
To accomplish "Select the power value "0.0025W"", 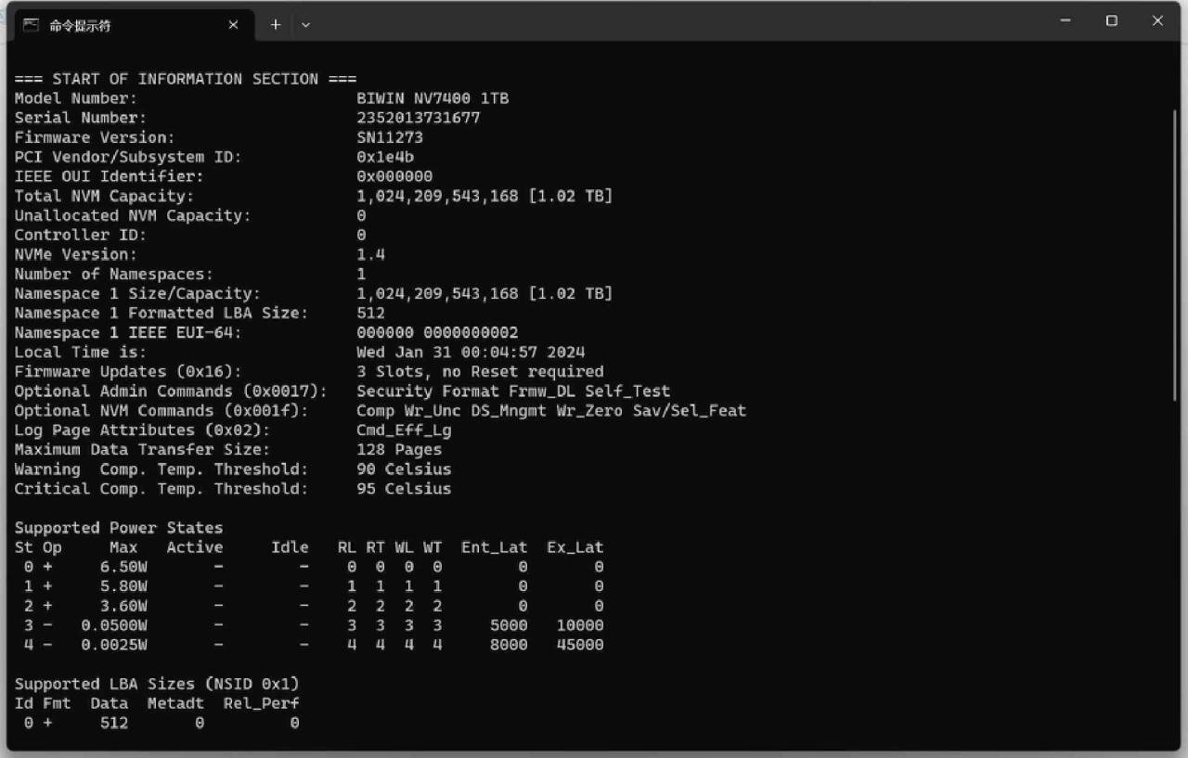I will (114, 644).
